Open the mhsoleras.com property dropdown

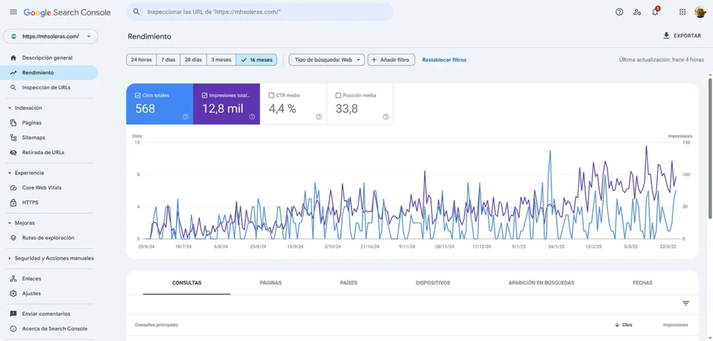pyautogui.click(x=50, y=36)
